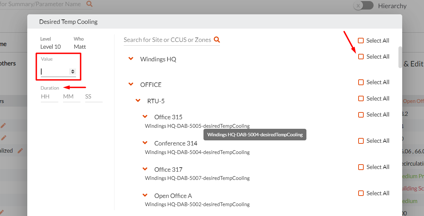Image resolution: width=424 pixels, height=216 pixels.
Task: Collapse the RTU-5 chevron
Action: [138, 101]
